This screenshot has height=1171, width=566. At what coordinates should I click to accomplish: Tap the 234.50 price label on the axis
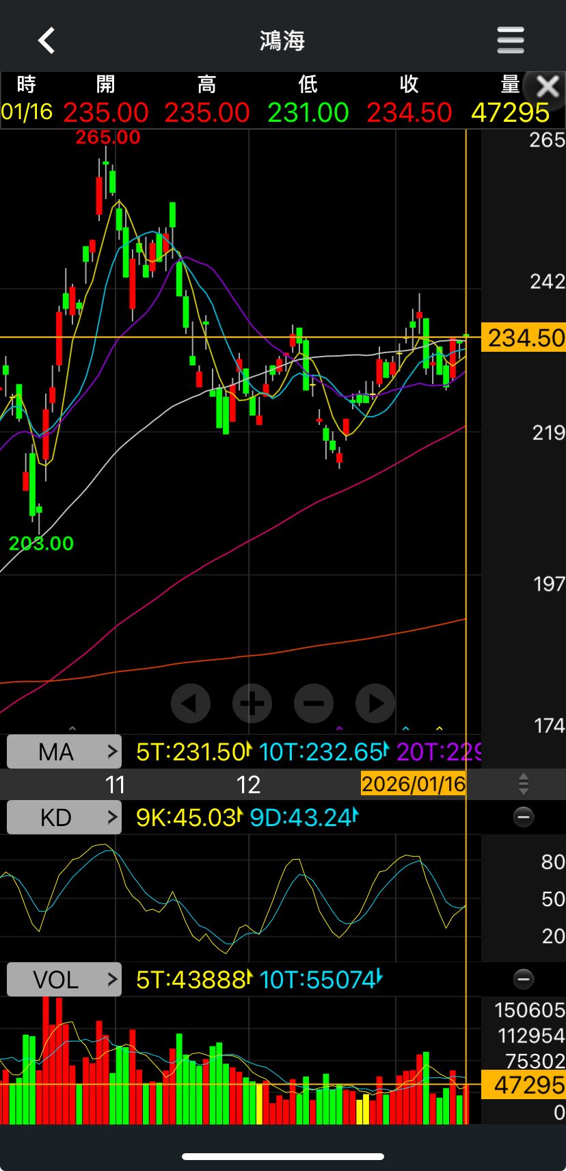524,337
